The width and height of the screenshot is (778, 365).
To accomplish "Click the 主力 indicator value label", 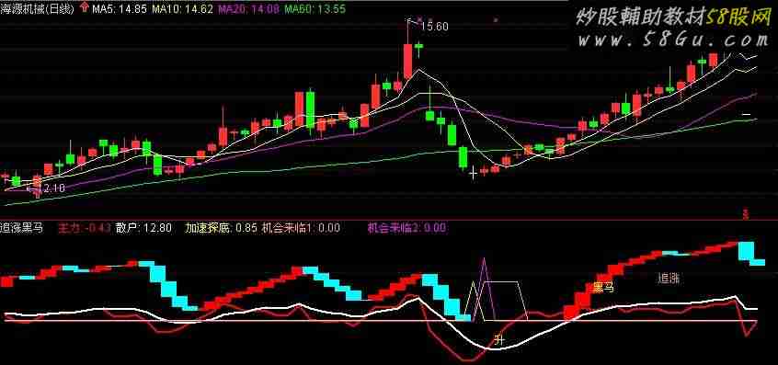I will [x=84, y=228].
